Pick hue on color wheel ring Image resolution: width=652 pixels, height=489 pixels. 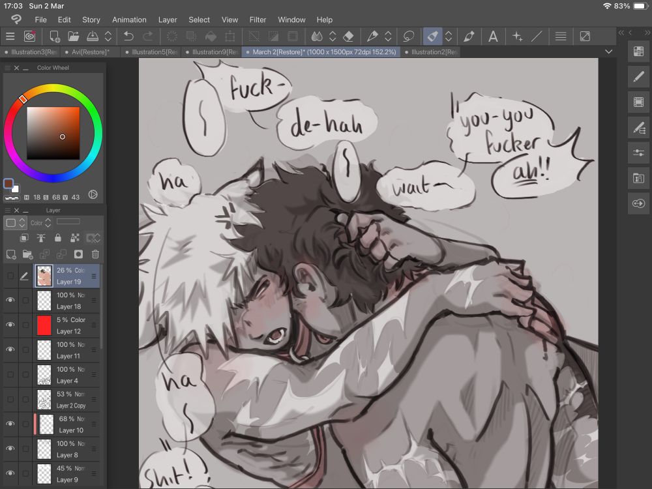click(53, 133)
